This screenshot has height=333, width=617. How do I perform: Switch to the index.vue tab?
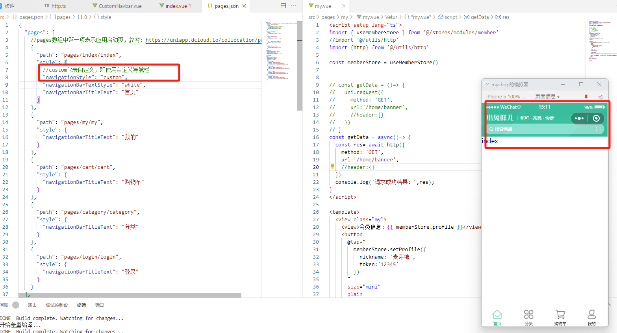(x=178, y=6)
